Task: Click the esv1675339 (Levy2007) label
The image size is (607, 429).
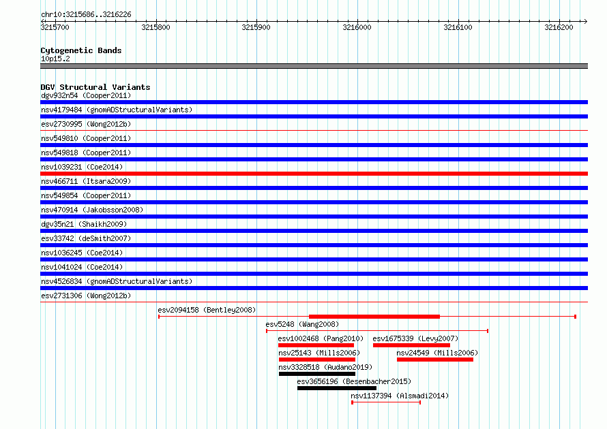Action: coord(415,338)
